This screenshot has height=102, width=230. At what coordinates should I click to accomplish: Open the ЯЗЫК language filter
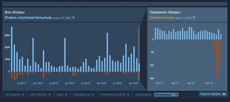point(62,95)
